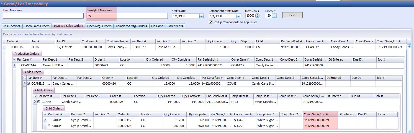Expand SYRUP order 00000426 row
The image size is (414, 133).
[49, 126]
